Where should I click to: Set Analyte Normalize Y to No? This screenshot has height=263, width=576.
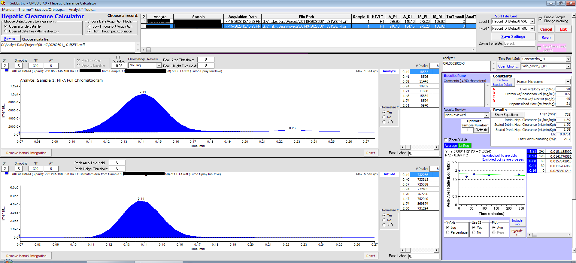pos(384,117)
